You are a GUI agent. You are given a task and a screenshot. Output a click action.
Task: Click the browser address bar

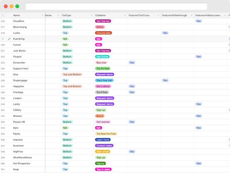click(x=116, y=6)
